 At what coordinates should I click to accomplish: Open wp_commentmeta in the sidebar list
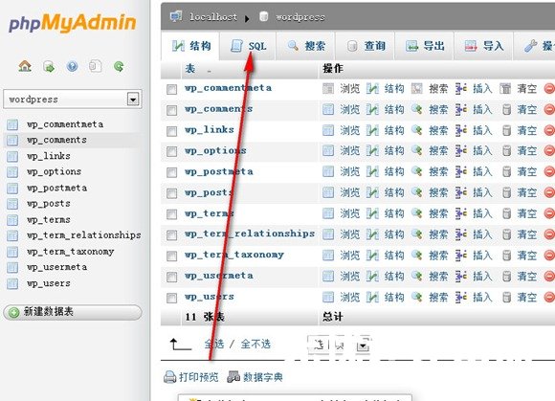(x=65, y=124)
